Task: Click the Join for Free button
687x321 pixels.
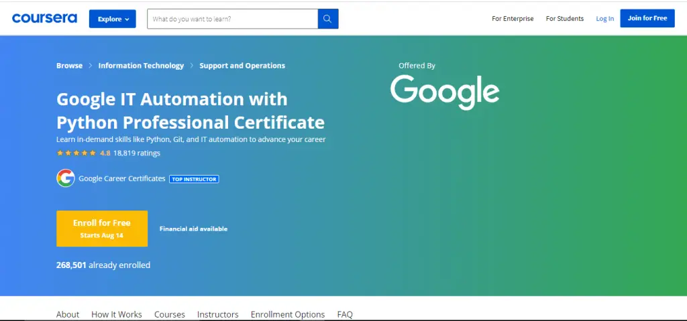Action: pyautogui.click(x=647, y=18)
